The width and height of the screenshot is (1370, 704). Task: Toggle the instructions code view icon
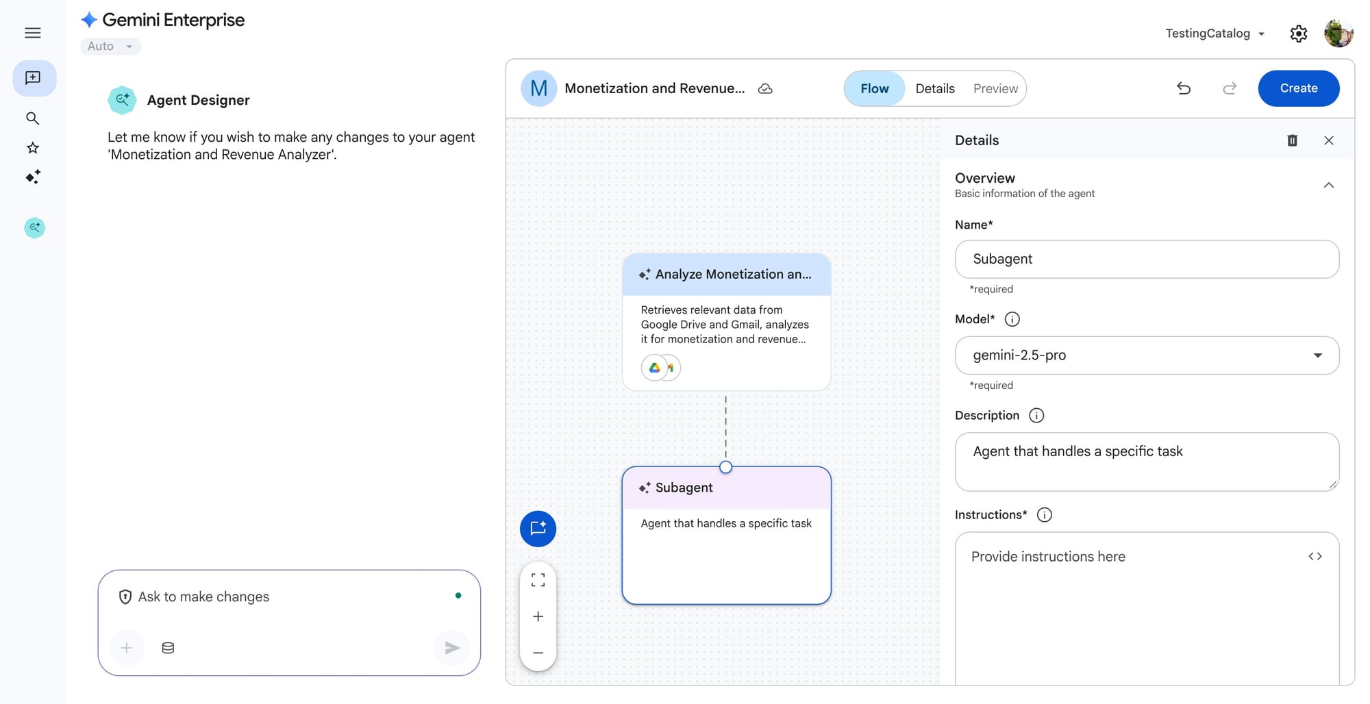(1315, 556)
